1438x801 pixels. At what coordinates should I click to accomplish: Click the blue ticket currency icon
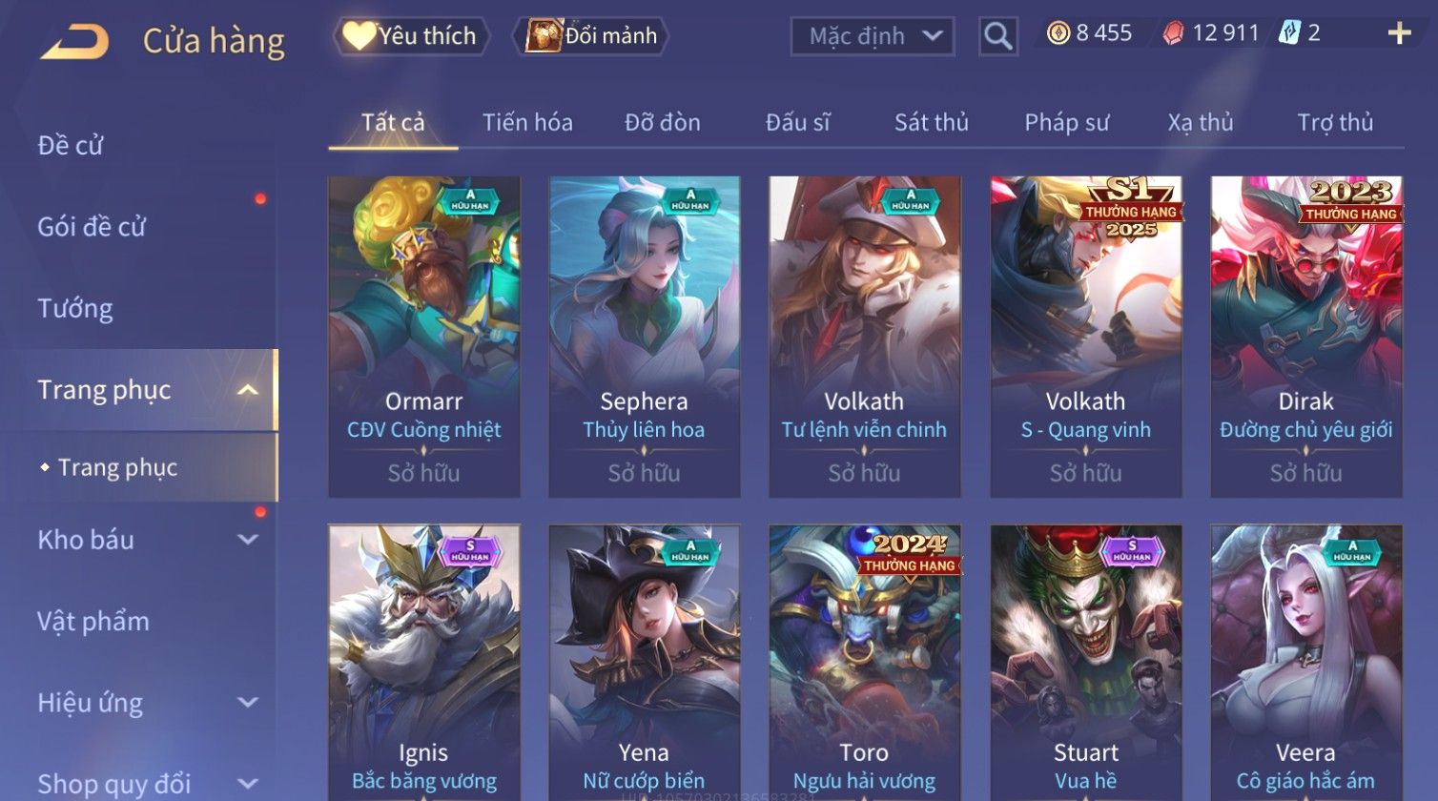1289,33
